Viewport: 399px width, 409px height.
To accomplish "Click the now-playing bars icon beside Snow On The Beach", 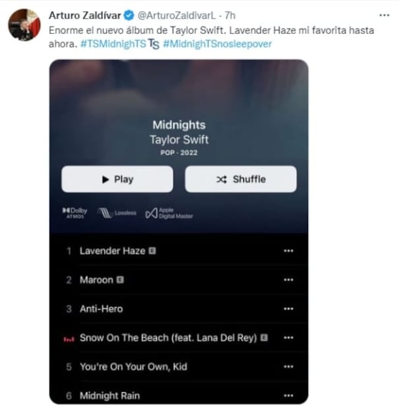I will (x=68, y=338).
